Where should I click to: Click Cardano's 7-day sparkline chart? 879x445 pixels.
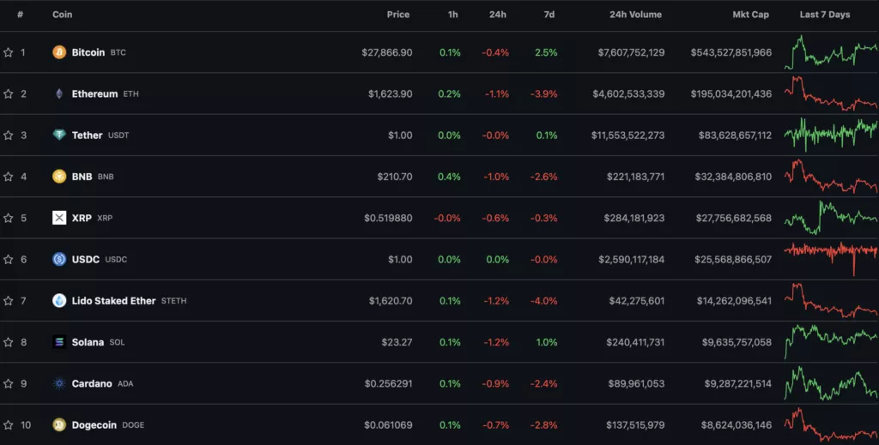point(831,383)
